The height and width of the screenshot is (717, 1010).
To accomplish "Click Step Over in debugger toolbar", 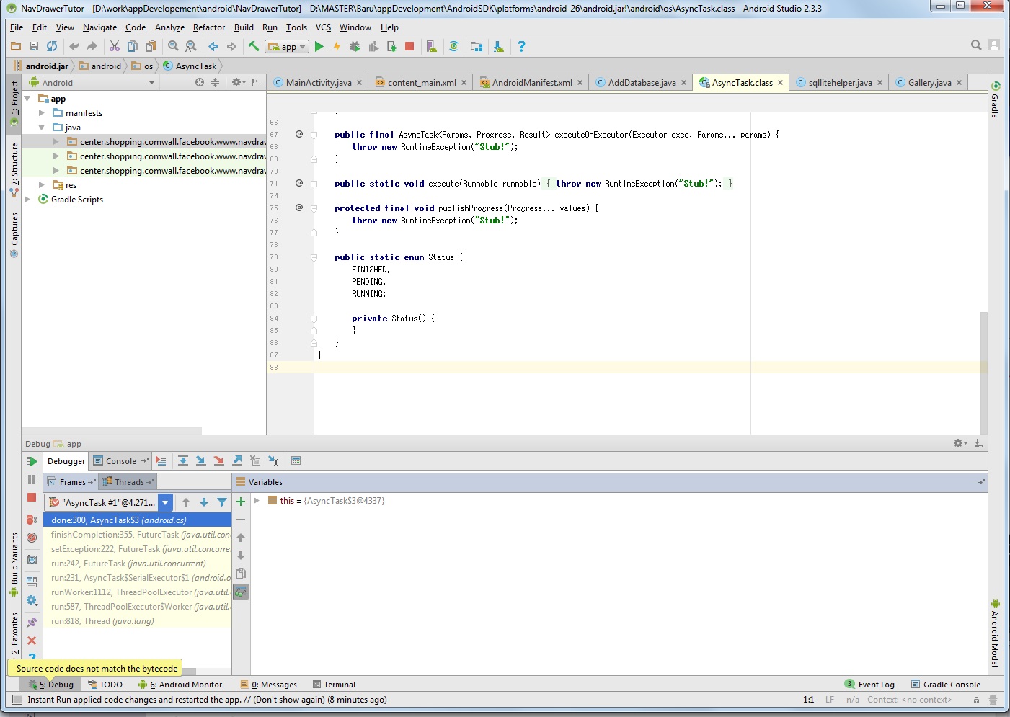I will click(x=183, y=460).
